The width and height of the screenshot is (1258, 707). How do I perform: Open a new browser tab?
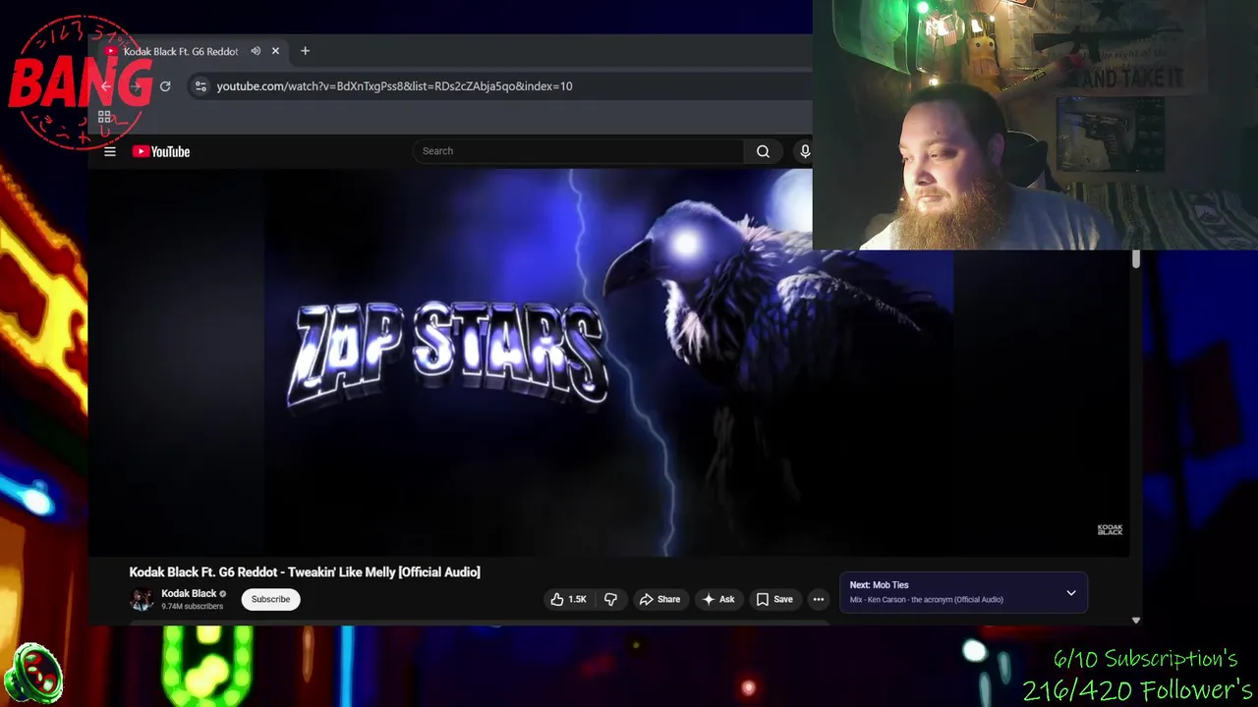click(305, 51)
